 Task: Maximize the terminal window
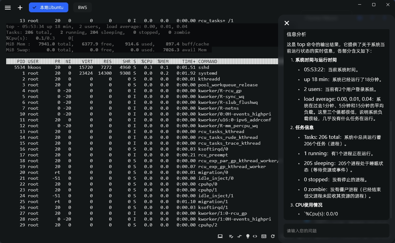pos(374,5)
